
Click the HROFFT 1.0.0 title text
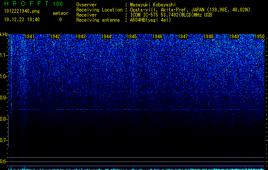tap(34, 3)
